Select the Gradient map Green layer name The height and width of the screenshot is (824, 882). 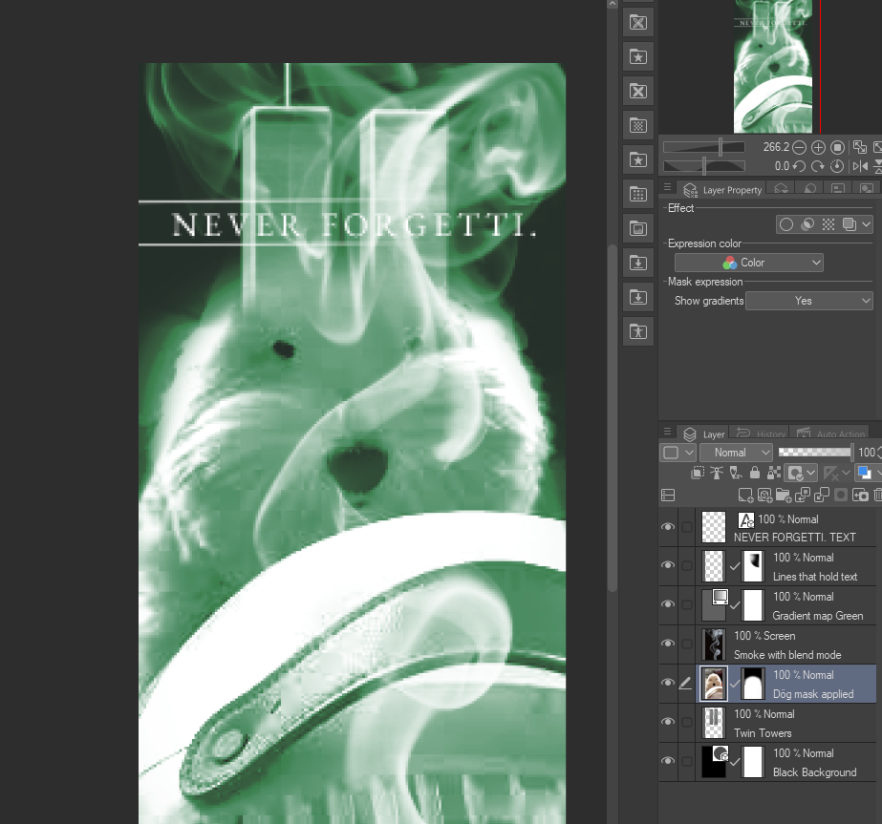[818, 616]
